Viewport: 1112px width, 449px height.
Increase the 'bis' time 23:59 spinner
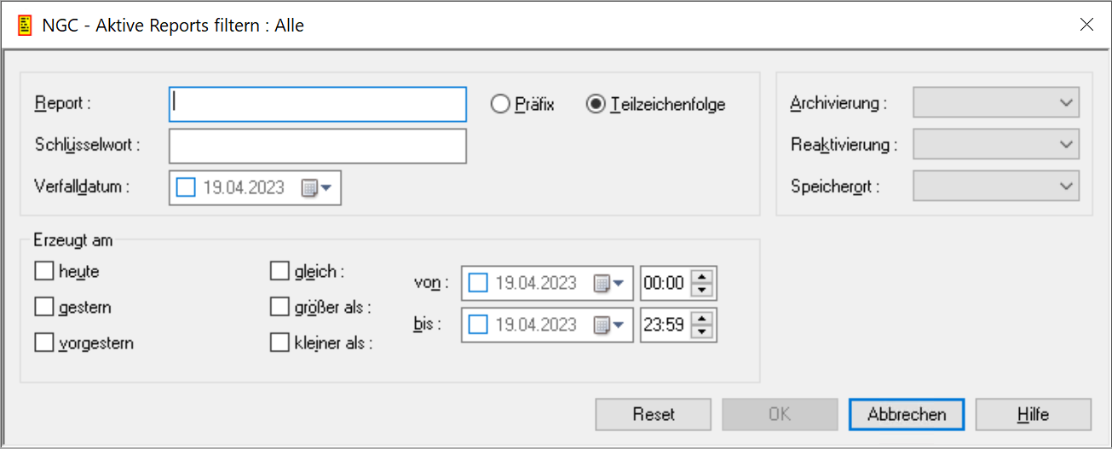pos(701,318)
